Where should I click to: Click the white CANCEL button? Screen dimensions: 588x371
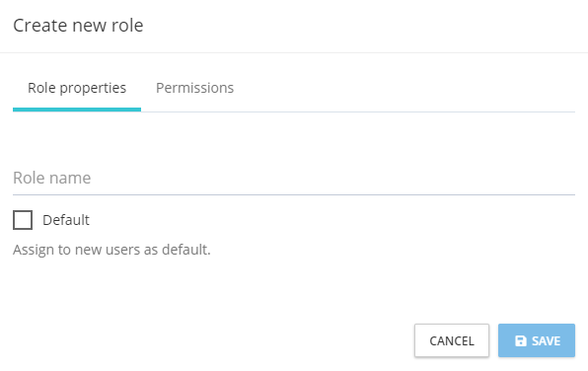tap(452, 340)
